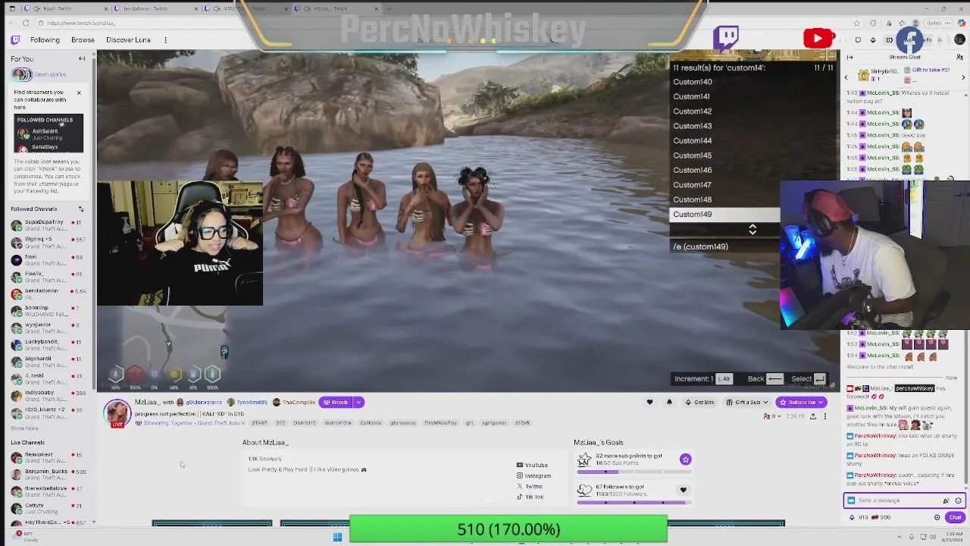Open SupaDupaTroy followed channel

point(47,225)
